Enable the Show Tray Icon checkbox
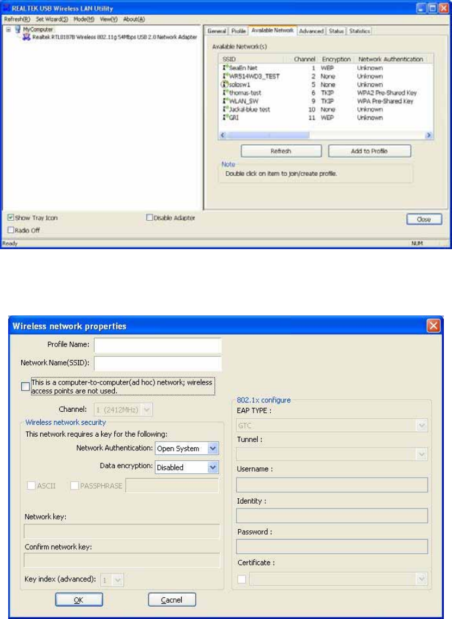452x619 pixels. point(11,218)
